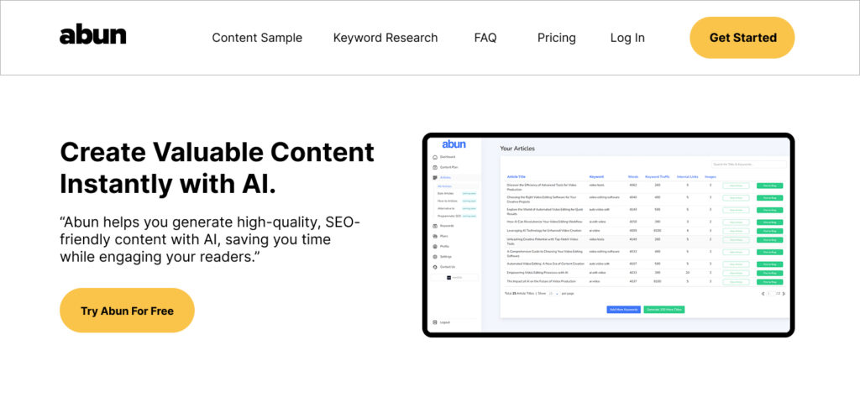Open the per page count dropdown
This screenshot has height=408, width=860.
[x=554, y=293]
